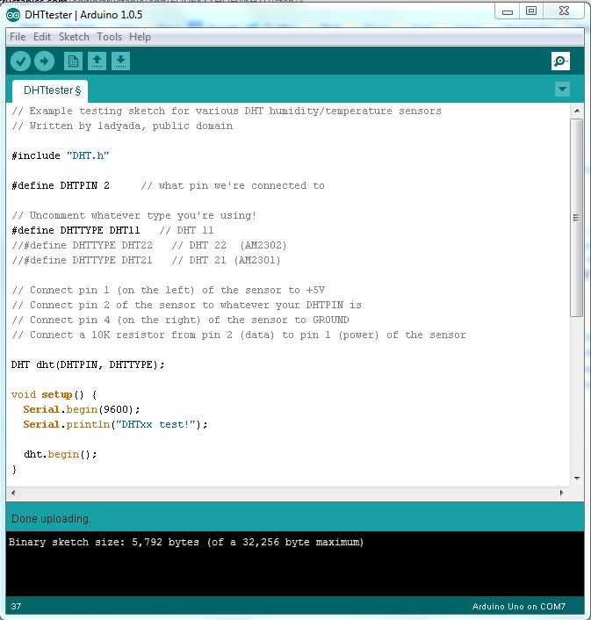
Task: Upload sketch with the arrow button
Action: tap(44, 61)
